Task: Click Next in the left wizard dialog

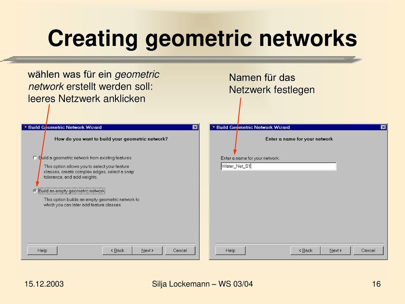Action: click(x=148, y=250)
